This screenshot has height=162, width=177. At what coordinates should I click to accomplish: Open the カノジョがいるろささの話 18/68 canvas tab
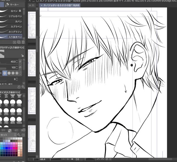[60, 5]
